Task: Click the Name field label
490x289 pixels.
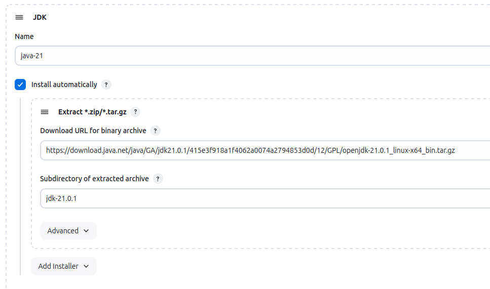Action: 24,36
